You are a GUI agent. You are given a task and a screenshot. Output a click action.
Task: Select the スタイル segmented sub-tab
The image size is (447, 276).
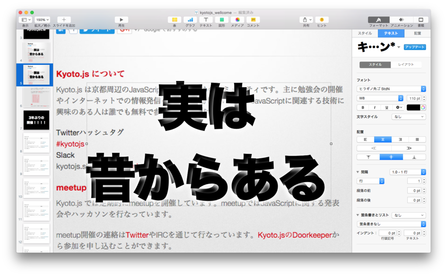(375, 65)
